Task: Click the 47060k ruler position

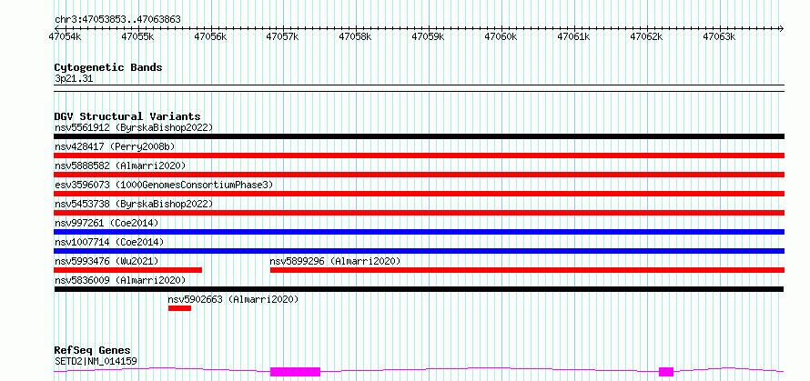Action: [501, 36]
